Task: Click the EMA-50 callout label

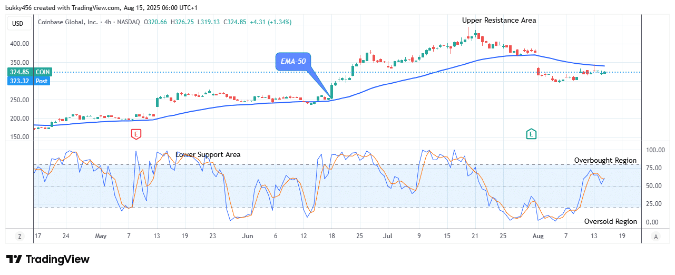Action: (293, 62)
